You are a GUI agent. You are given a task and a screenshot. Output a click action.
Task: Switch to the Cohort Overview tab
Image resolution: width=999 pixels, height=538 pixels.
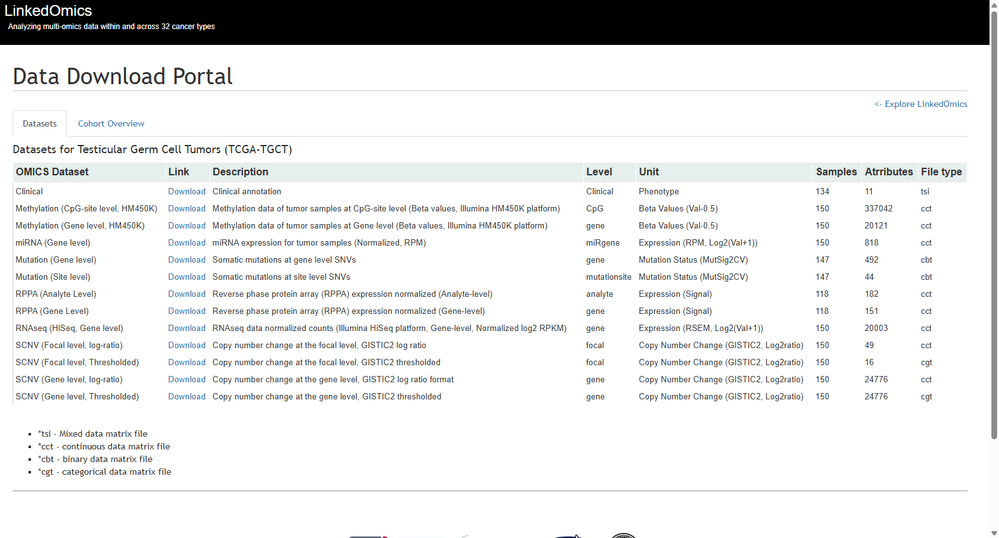click(x=111, y=123)
